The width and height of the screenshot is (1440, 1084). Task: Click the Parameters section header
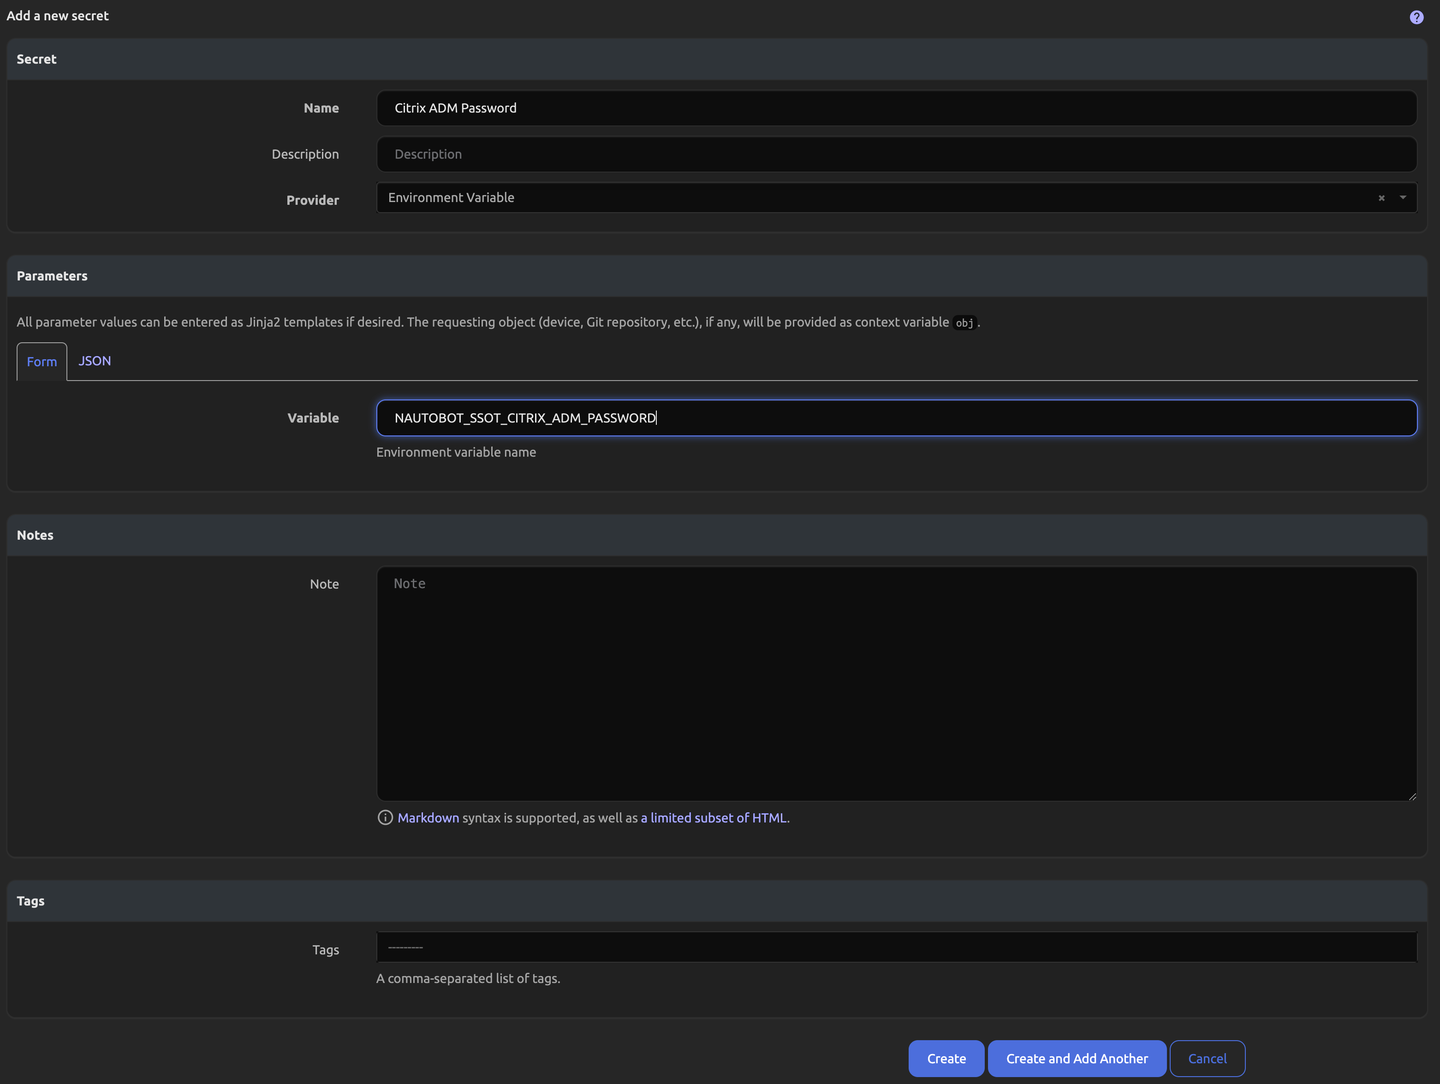point(52,276)
